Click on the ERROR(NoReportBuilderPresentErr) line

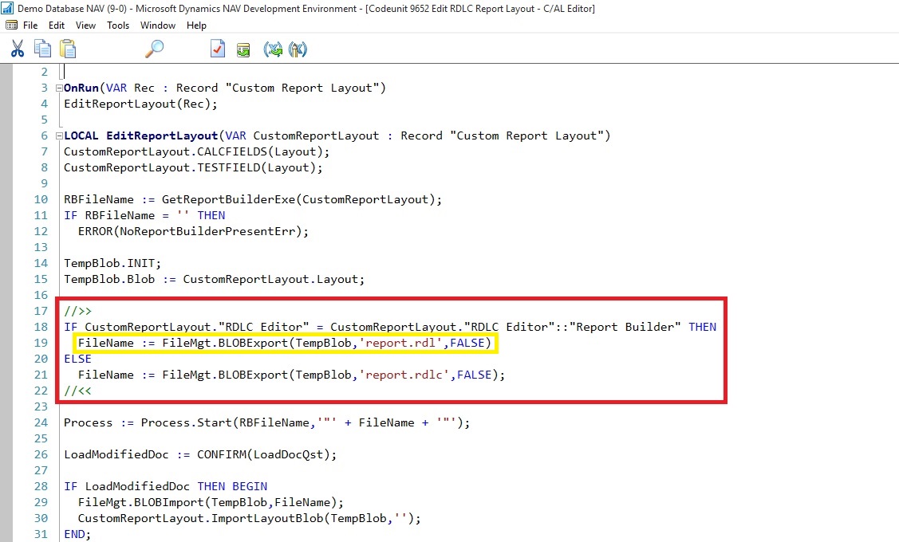click(x=193, y=231)
